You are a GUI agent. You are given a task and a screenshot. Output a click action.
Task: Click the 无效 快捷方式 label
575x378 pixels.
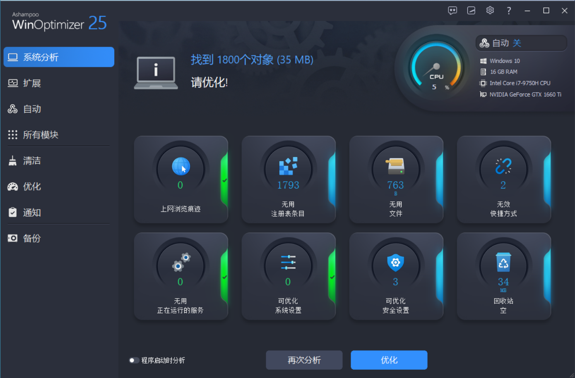(503, 209)
